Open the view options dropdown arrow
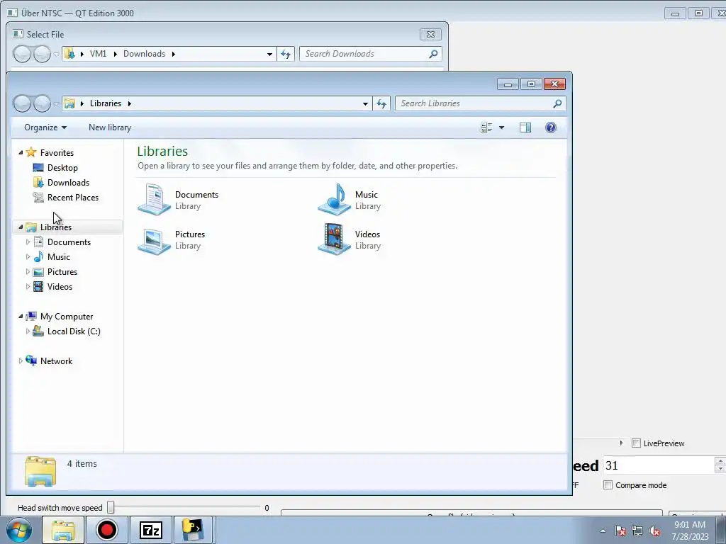The image size is (726, 544). [501, 127]
